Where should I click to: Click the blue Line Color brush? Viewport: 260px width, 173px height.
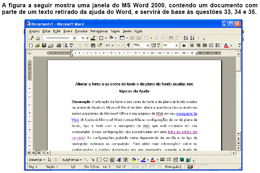pyautogui.click(x=143, y=160)
